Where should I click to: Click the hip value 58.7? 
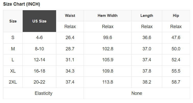click(176, 82)
